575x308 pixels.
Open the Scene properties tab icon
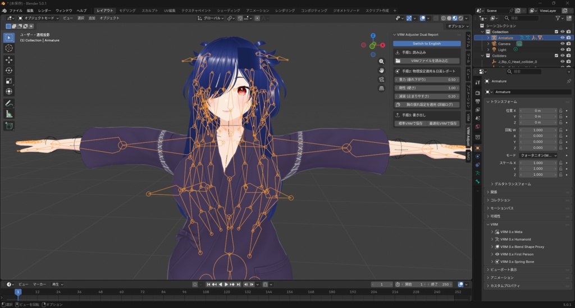[x=477, y=118]
